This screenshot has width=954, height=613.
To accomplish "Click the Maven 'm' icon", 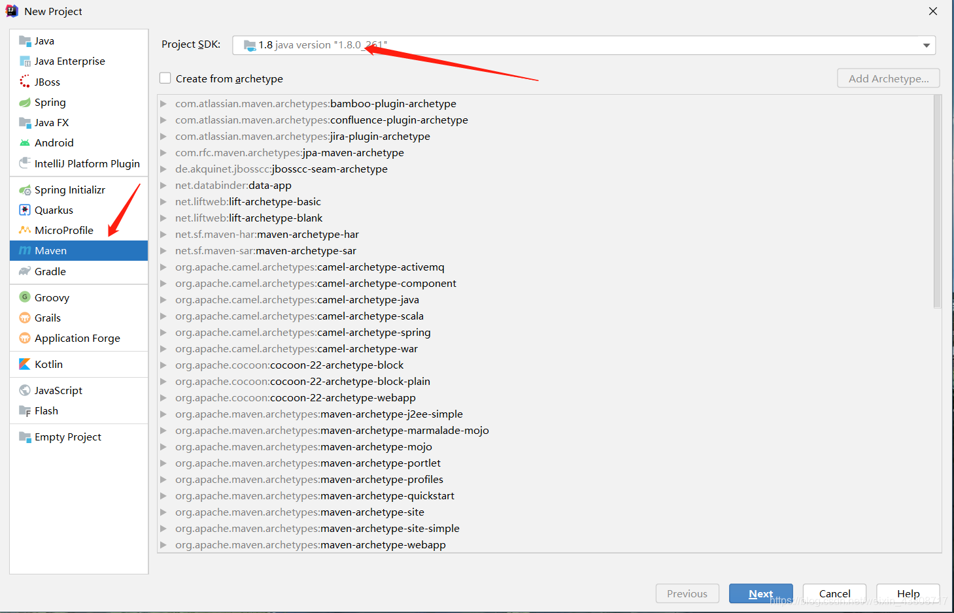I will point(25,251).
